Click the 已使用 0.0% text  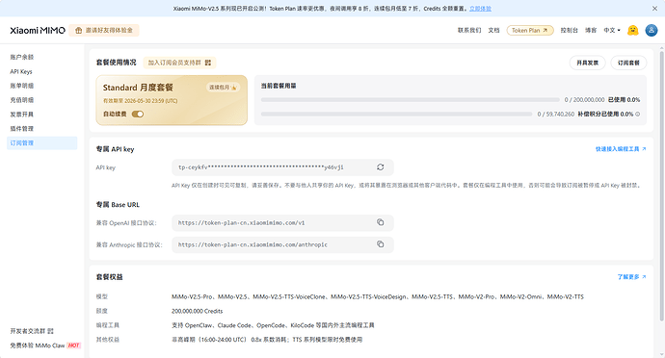tap(624, 100)
